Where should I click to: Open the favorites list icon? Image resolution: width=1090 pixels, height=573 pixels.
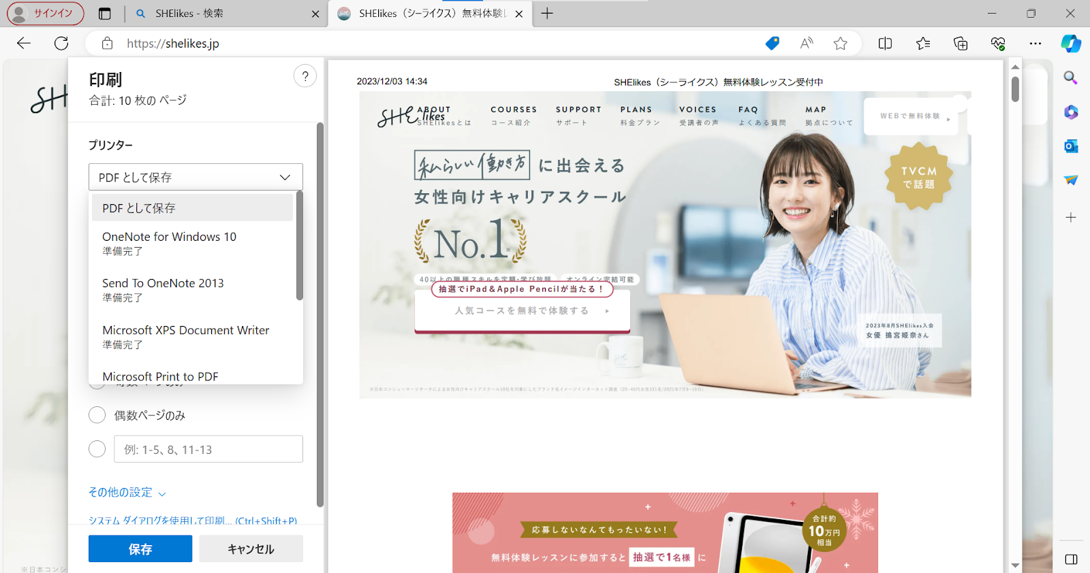923,44
